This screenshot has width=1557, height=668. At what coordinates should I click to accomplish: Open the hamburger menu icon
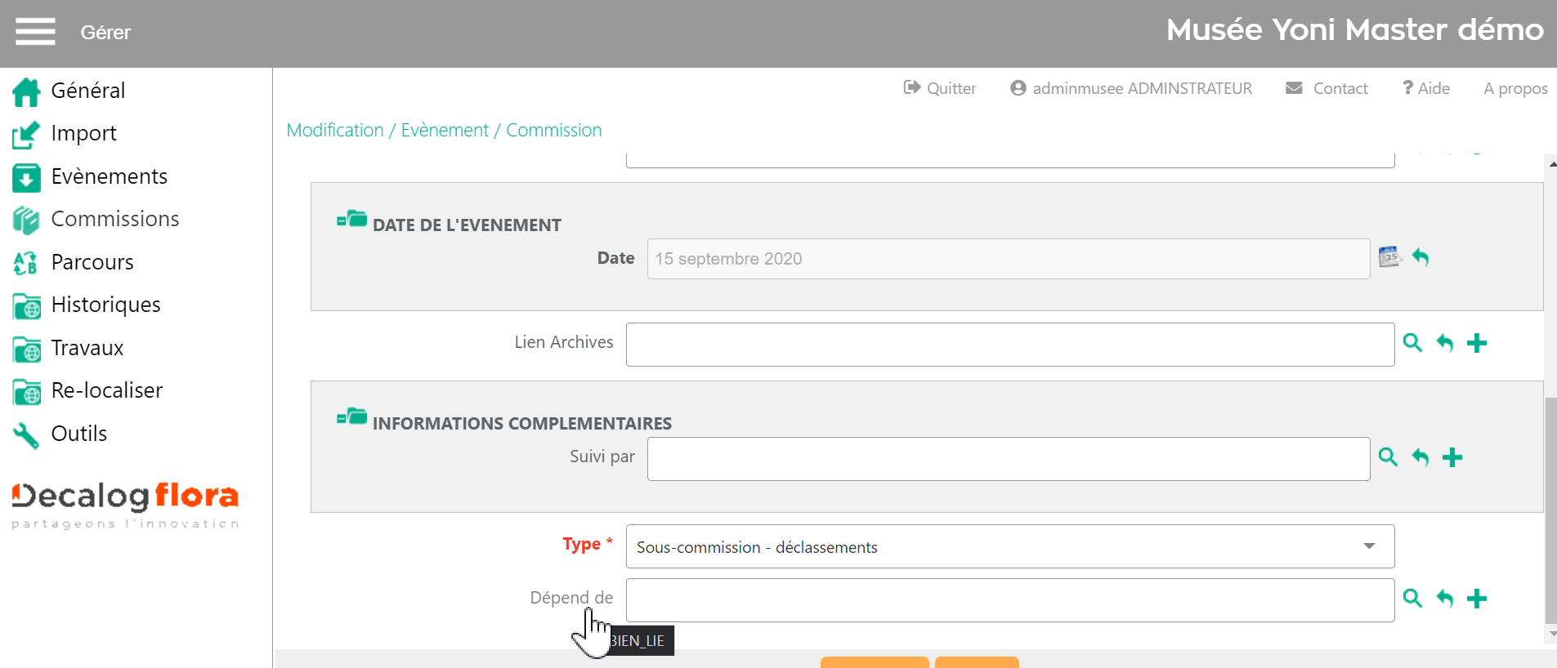[x=35, y=32]
